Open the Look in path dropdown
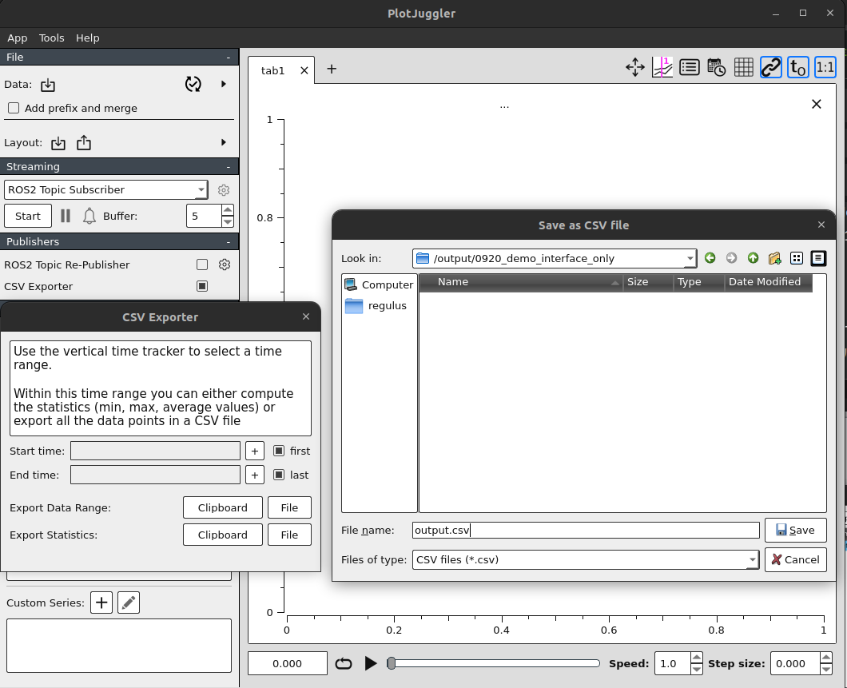Screen dimensions: 847x688 click(x=555, y=259)
